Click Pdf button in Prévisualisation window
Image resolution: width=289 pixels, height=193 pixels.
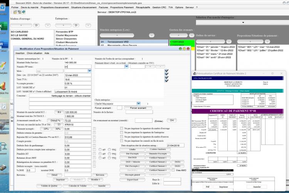tap(208, 187)
